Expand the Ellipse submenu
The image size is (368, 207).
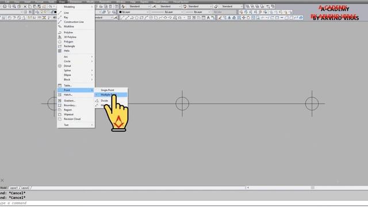pos(76,75)
